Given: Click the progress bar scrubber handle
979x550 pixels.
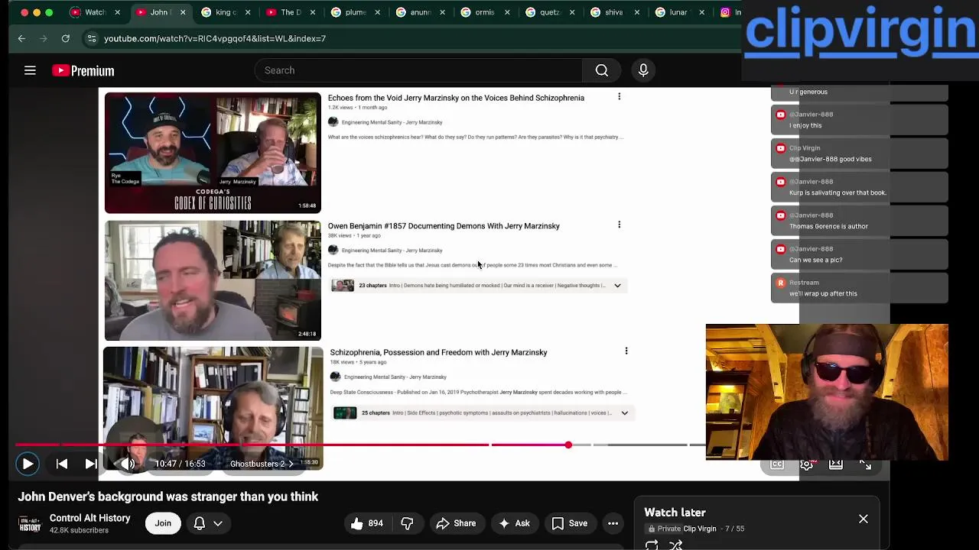Looking at the screenshot, I should point(568,445).
